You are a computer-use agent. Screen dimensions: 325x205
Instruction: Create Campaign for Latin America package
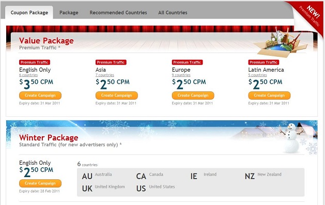[269, 96]
